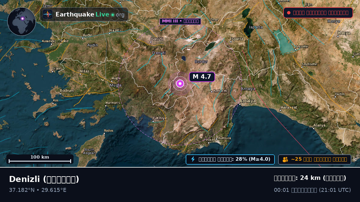Click Fethiye city dot on coast
This screenshot has height=202, width=360.
point(153,121)
